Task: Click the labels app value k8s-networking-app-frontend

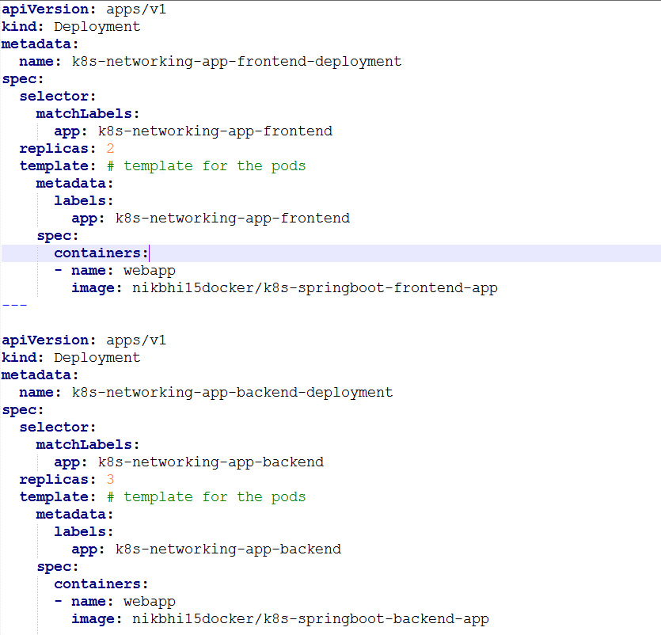Action: pos(232,219)
